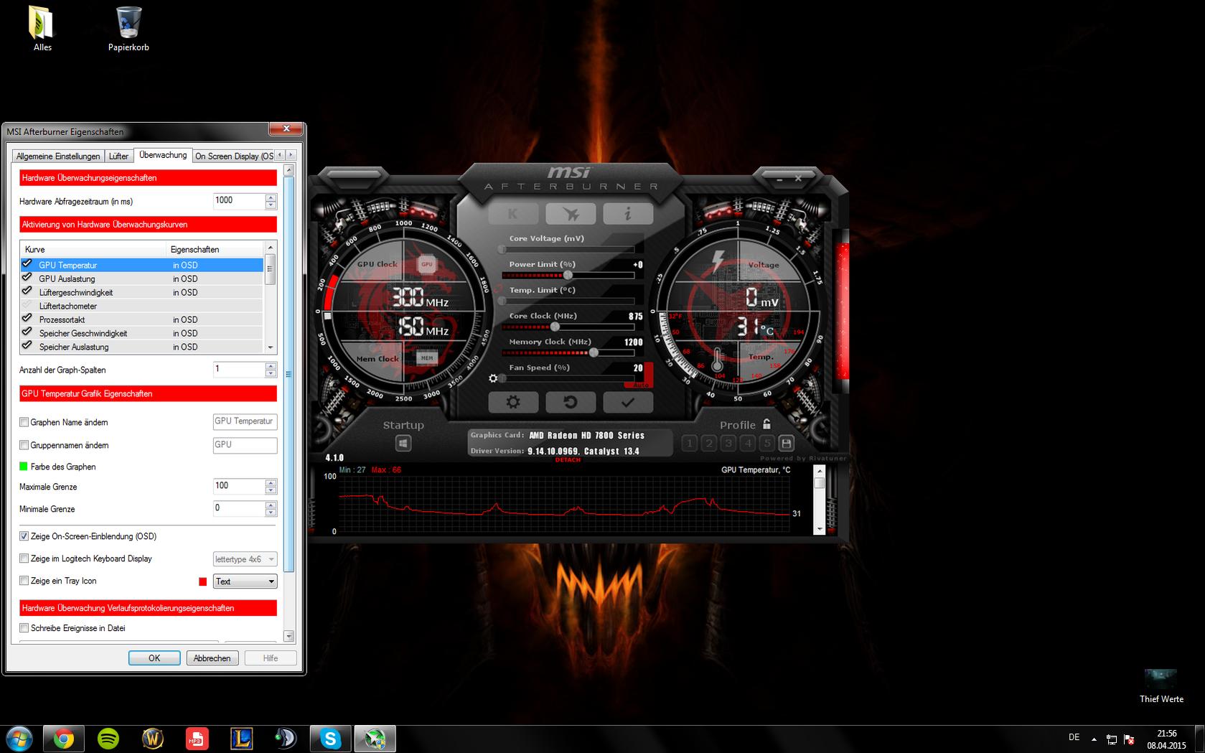
Task: Toggle the Prozessortakt curve checkmark
Action: tap(27, 319)
